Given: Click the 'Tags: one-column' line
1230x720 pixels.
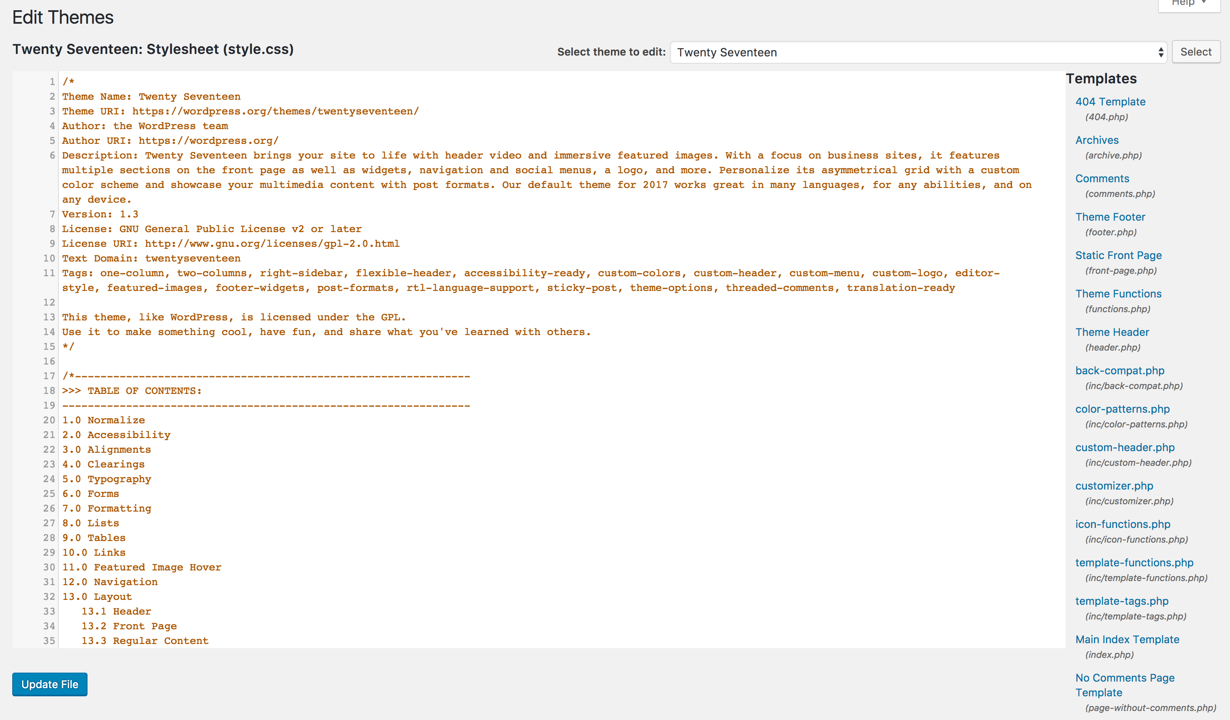Looking at the screenshot, I should (530, 280).
